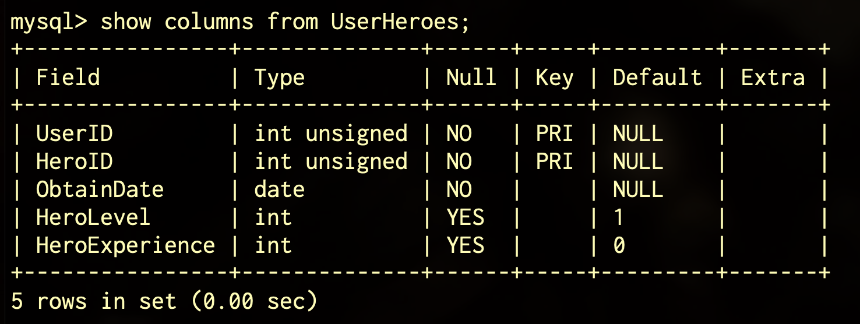The image size is (860, 324).
Task: Click the HeroExperience field name
Action: coord(125,245)
